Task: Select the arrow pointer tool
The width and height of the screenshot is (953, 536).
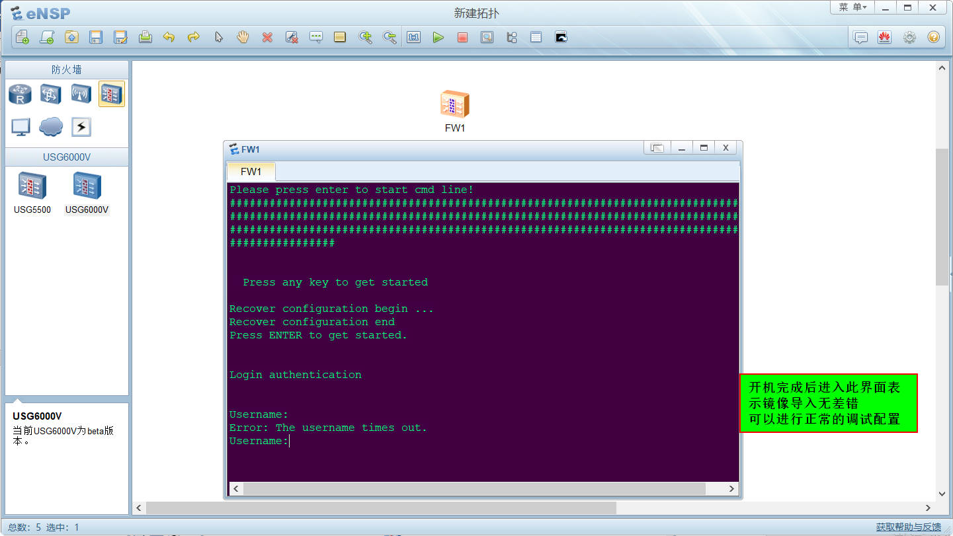Action: (x=218, y=37)
